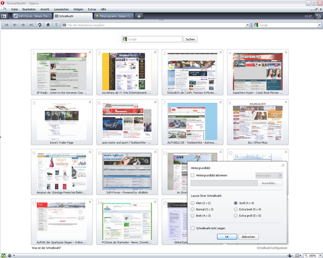Open the zoom 100% dropdown
Viewport: 323px width, 258px height.
pyautogui.click(x=319, y=255)
